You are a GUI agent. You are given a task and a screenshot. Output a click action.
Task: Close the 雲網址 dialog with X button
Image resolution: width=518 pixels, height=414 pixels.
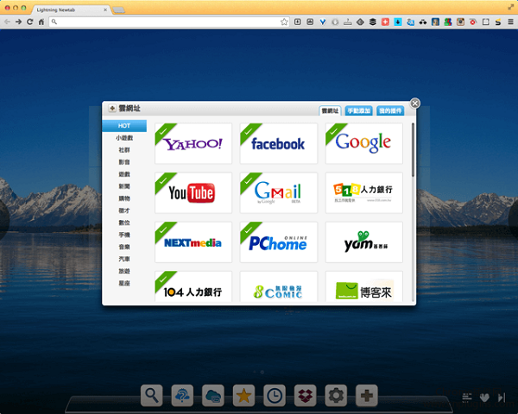click(x=415, y=103)
